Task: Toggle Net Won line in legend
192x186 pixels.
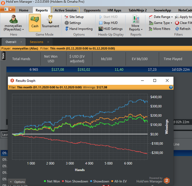Action: point(52,181)
